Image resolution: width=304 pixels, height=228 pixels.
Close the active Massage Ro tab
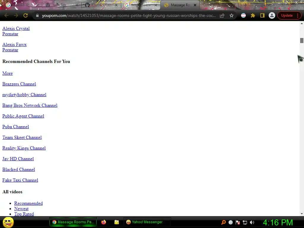point(195,5)
